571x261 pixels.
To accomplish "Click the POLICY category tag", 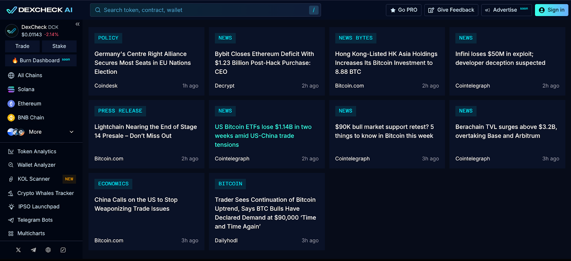I will tap(108, 38).
